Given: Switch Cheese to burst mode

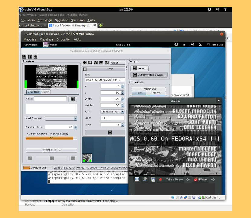Looking at the screenshot, I should coord(153,180).
